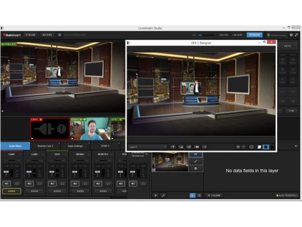Expand the MEDIA1 channel dropdown arrow
302x227 pixels.
click(x=89, y=154)
